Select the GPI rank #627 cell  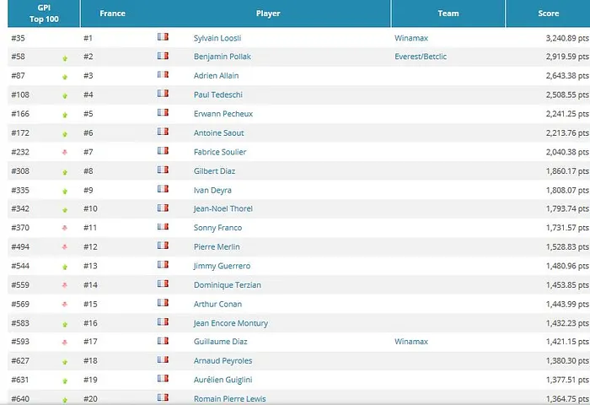[20, 361]
